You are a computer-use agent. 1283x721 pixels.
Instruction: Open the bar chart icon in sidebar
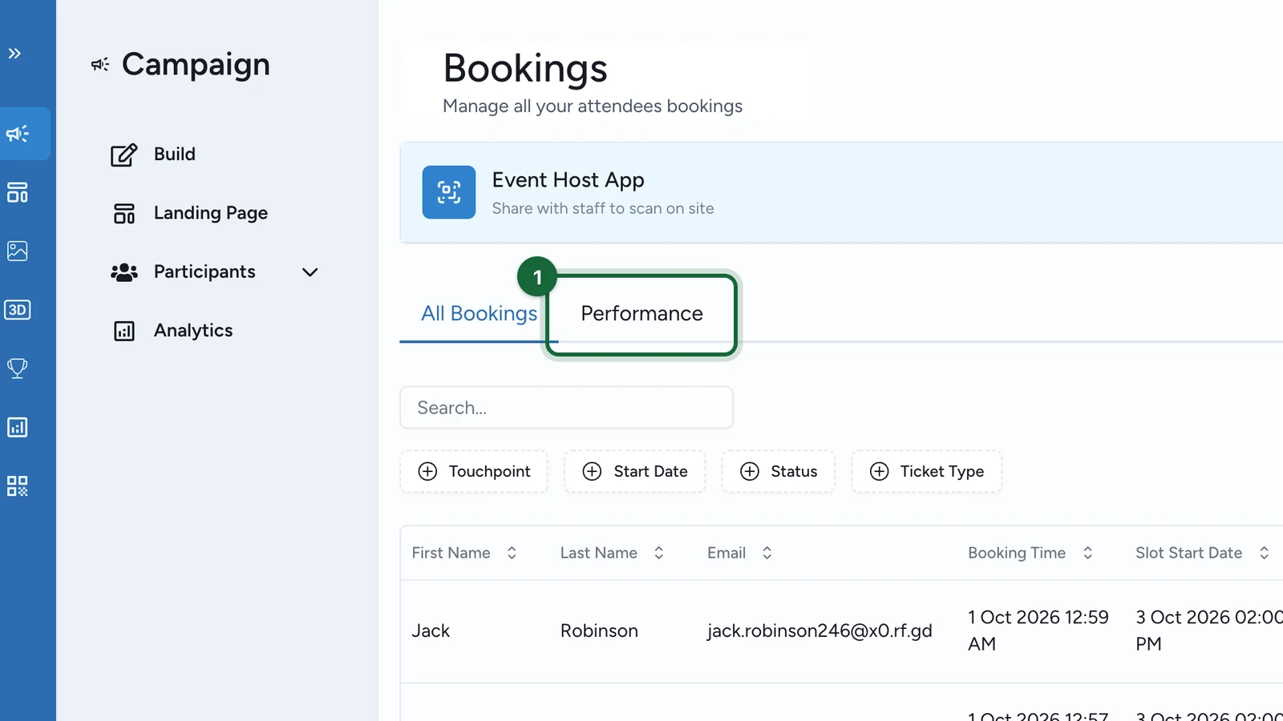coord(18,427)
